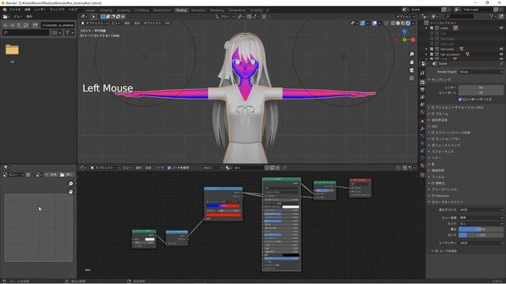Hide the hair-mesh collection with its eye icon
This screenshot has height=284, width=506.
pos(501,49)
